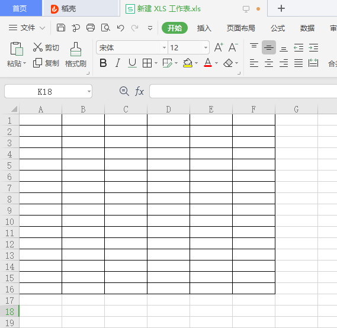
Task: Click the Cut scissors icon
Action: pyautogui.click(x=38, y=47)
